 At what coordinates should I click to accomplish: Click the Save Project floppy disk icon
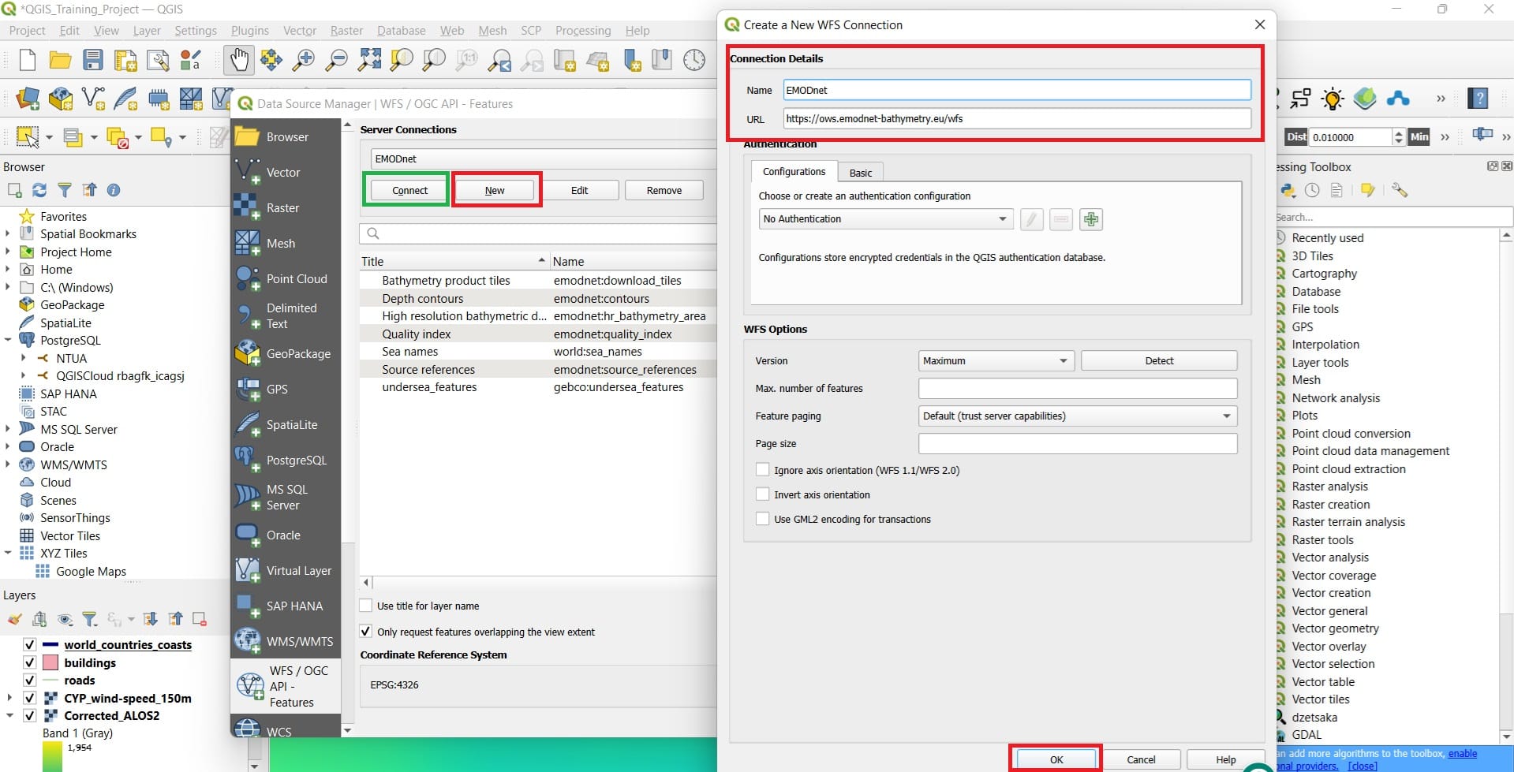pos(93,60)
